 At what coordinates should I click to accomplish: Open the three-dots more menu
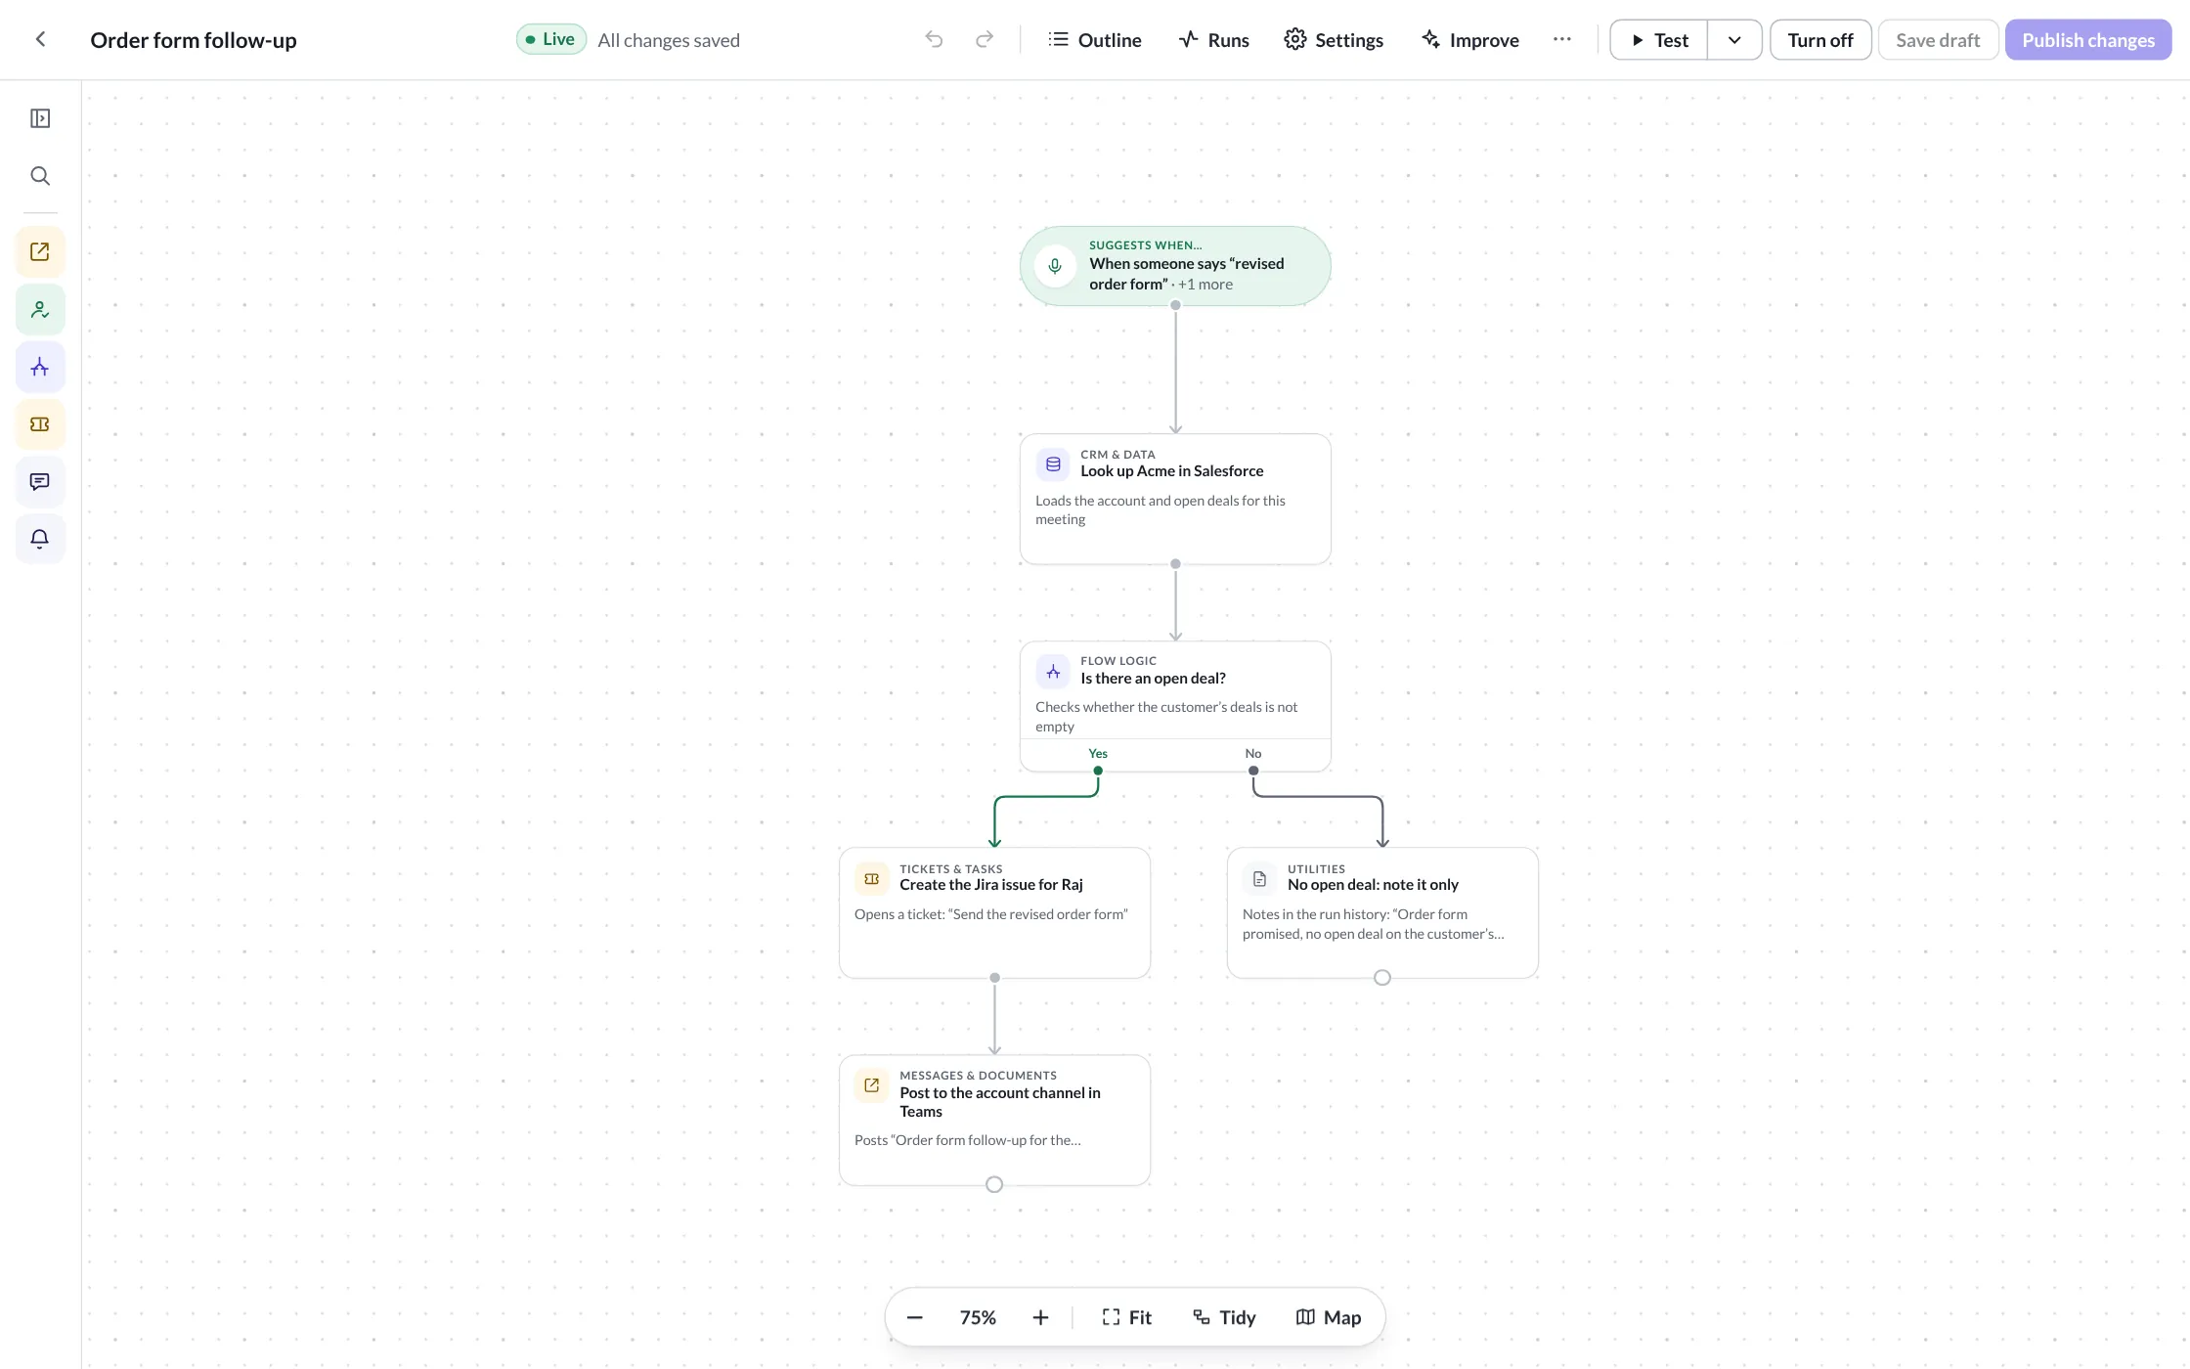pos(1562,39)
